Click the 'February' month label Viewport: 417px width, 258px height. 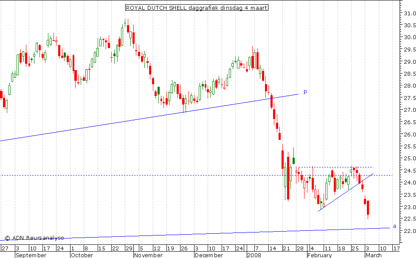point(320,255)
